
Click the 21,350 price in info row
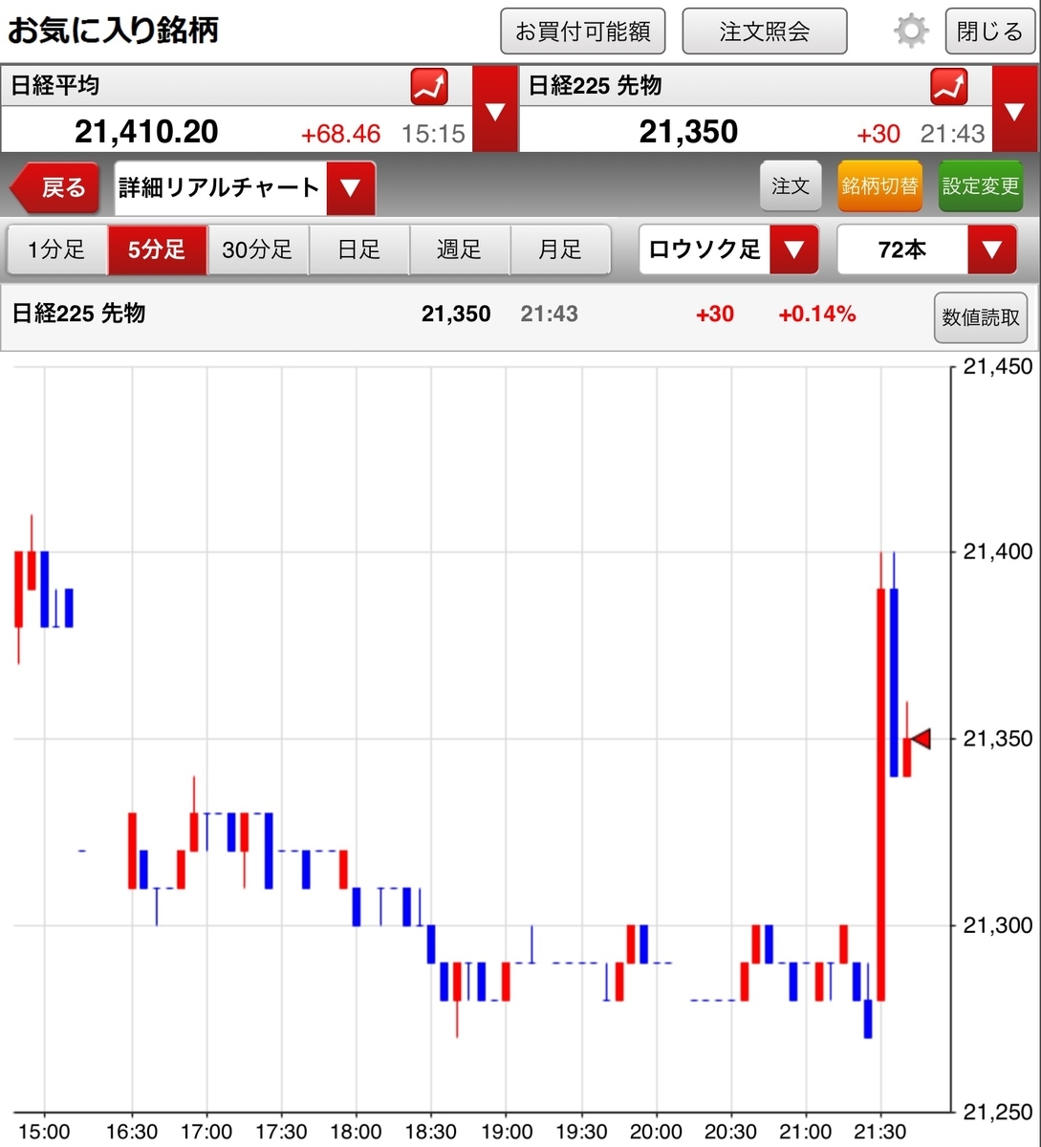click(456, 314)
